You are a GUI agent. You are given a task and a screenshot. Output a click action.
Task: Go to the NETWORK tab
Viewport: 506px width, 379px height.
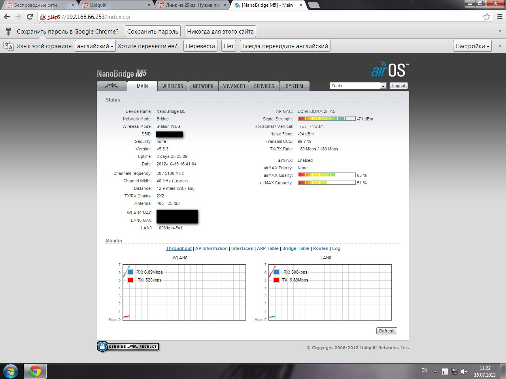pos(203,86)
